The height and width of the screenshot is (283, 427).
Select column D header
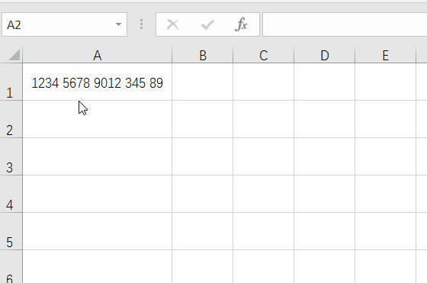point(325,55)
